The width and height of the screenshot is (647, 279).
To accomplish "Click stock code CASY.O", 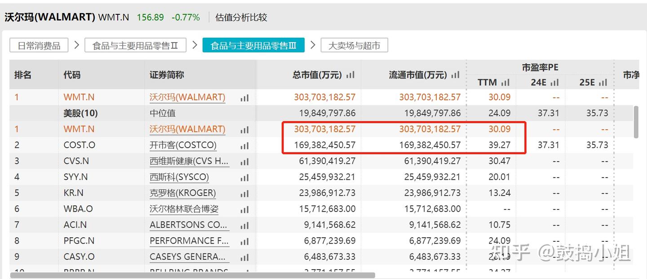I will pyautogui.click(x=79, y=257).
